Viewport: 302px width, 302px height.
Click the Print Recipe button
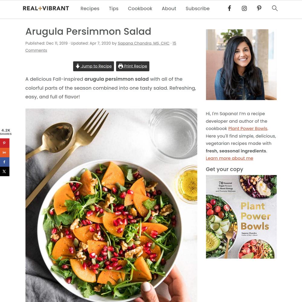tap(133, 66)
